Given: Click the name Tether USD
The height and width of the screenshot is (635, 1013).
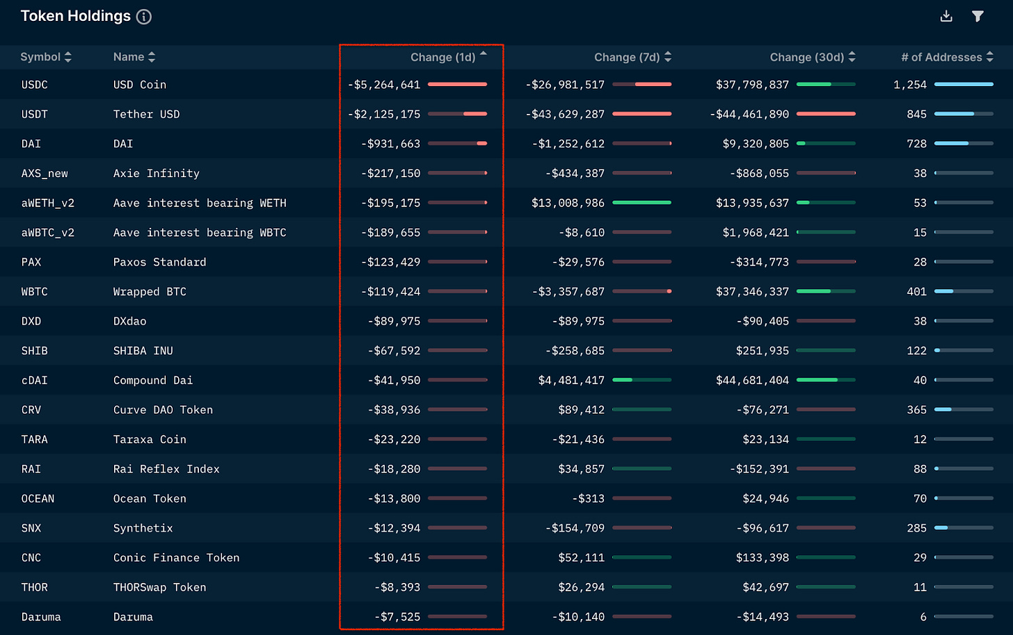Looking at the screenshot, I should click(x=147, y=114).
